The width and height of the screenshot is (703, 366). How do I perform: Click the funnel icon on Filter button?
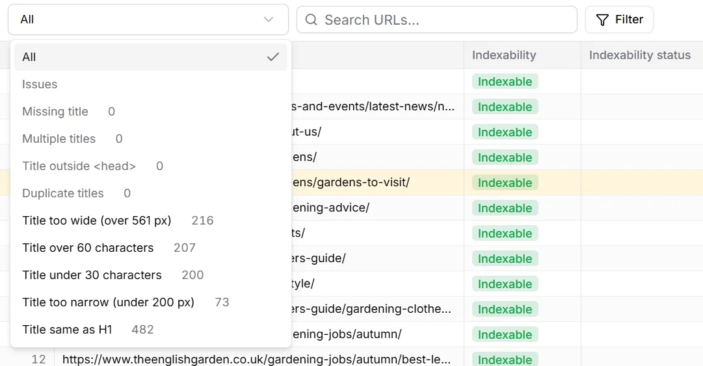pos(602,19)
